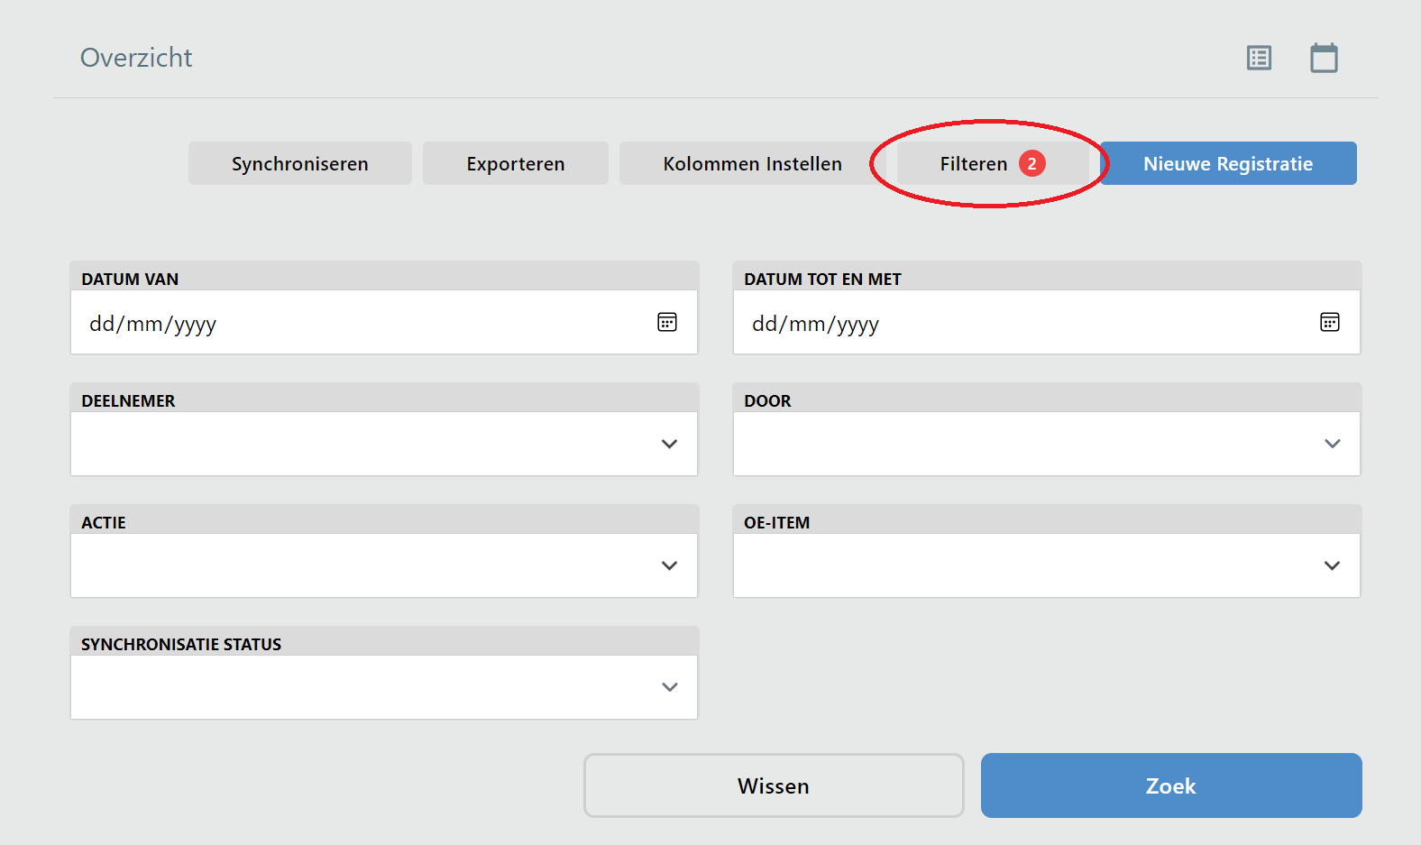Switch to the list view icon

pyautogui.click(x=1259, y=58)
